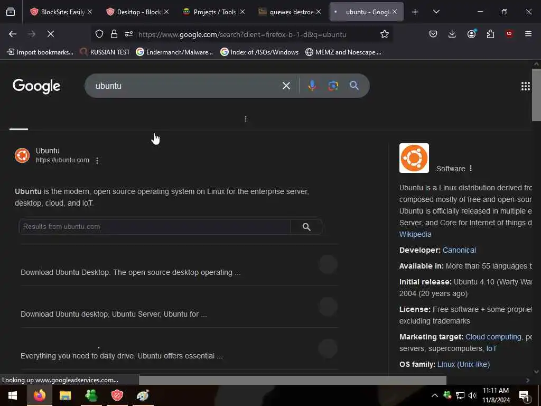Open the three-dot About this result menu
541x406 pixels.
(97, 161)
